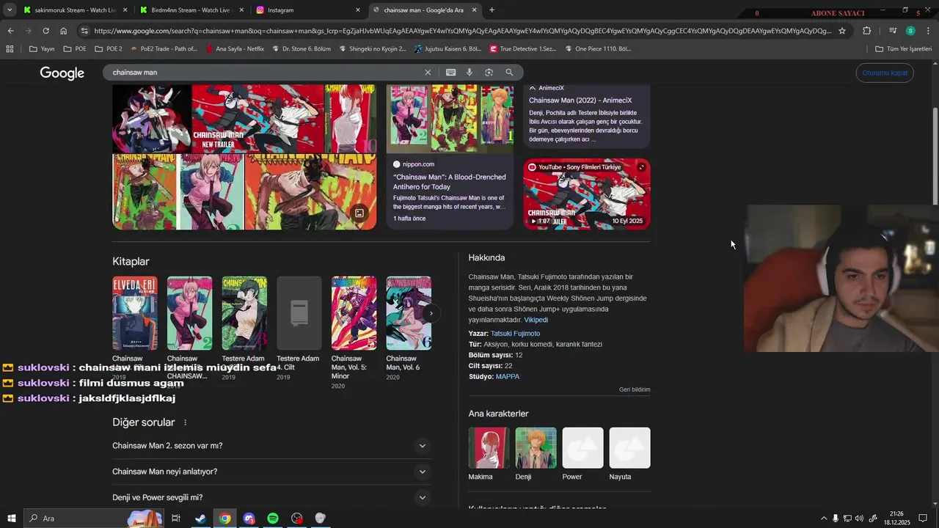
Task: Open the browser home page
Action: (64, 31)
